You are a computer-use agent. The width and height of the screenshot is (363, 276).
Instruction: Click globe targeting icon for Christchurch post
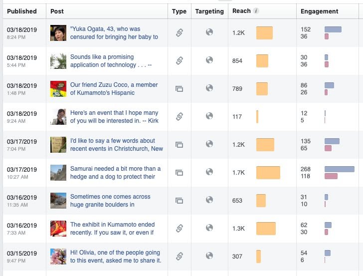point(209,144)
